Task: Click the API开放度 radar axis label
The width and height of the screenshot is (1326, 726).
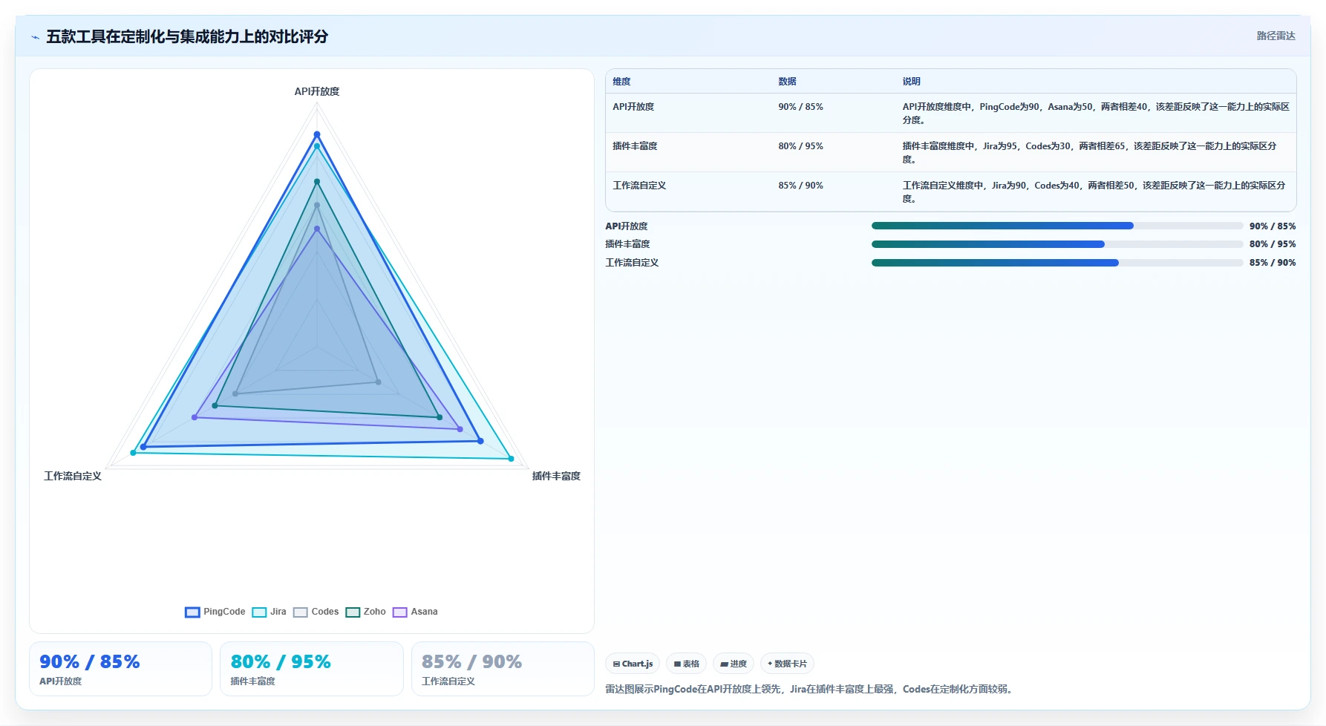Action: click(317, 91)
